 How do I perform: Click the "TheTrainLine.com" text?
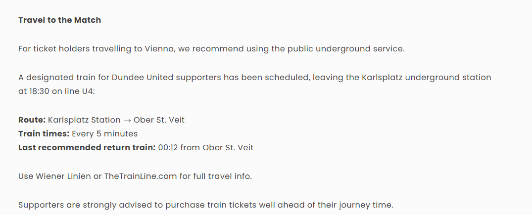(x=141, y=176)
